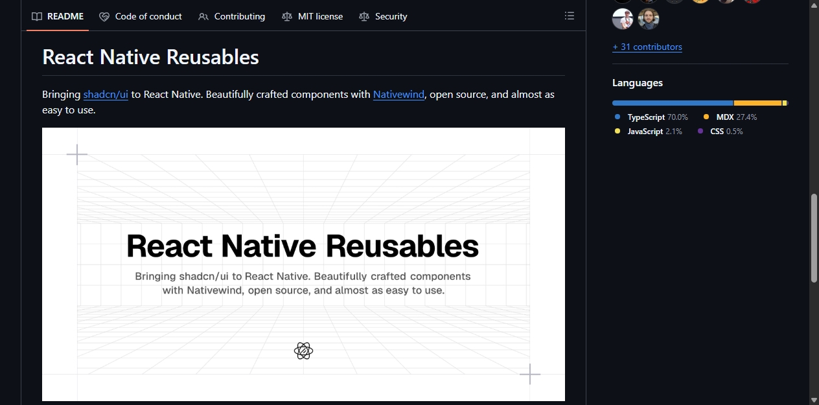Viewport: 819px width, 405px height.
Task: Click the purple CSS color dot
Action: coord(700,132)
